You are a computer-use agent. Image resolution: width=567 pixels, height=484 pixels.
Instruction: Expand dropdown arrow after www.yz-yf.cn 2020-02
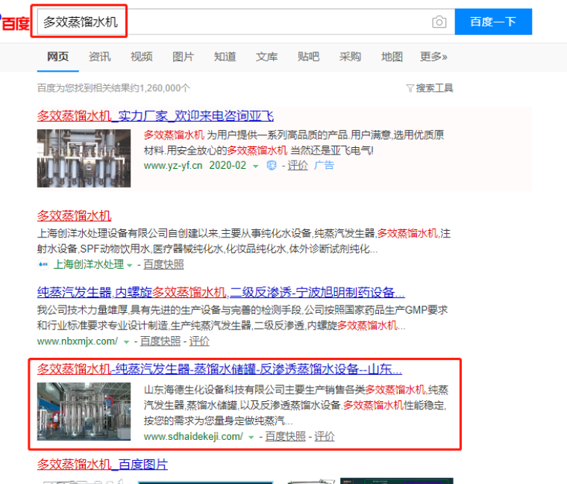tap(256, 166)
